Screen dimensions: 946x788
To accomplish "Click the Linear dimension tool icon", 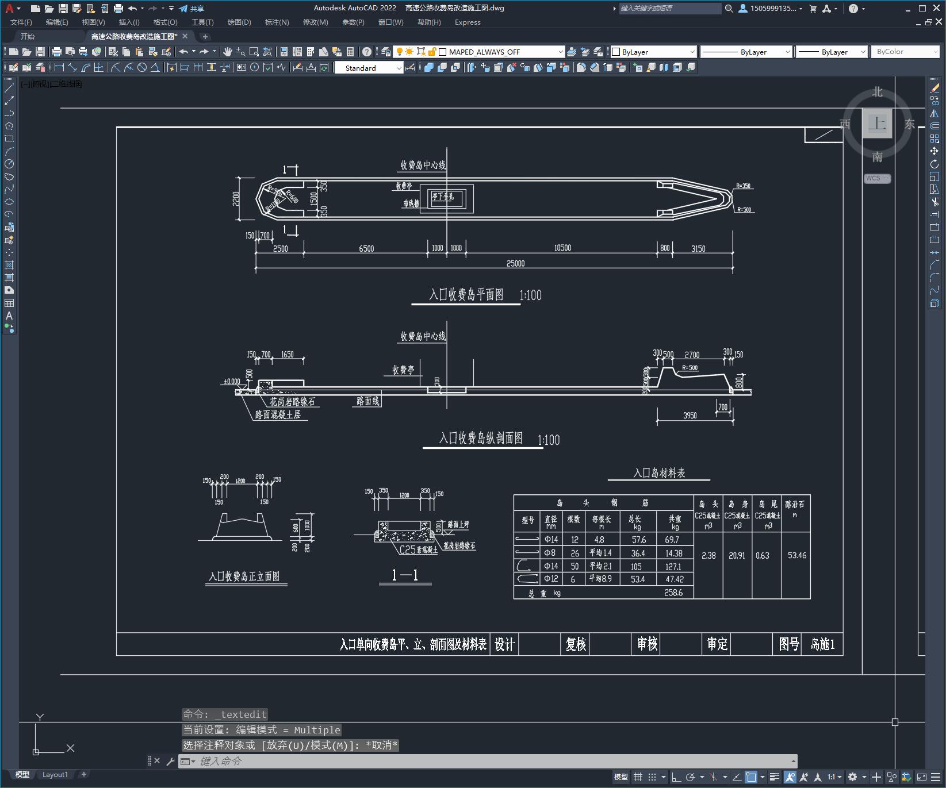I will [59, 67].
